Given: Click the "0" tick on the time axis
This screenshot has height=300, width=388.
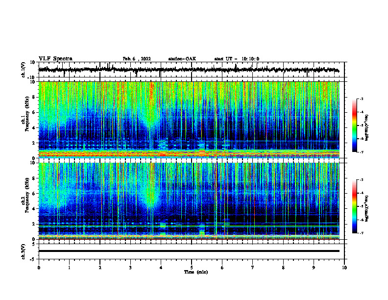Looking at the screenshot, I should pyautogui.click(x=39, y=268).
